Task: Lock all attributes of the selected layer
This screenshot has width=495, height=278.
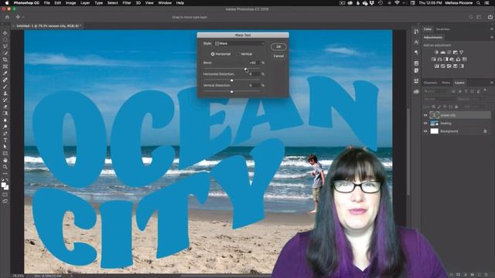Action: click(456, 107)
